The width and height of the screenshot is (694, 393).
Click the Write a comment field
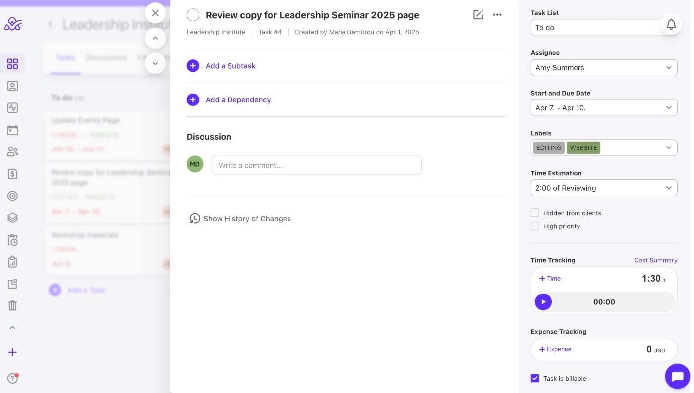pyautogui.click(x=316, y=165)
